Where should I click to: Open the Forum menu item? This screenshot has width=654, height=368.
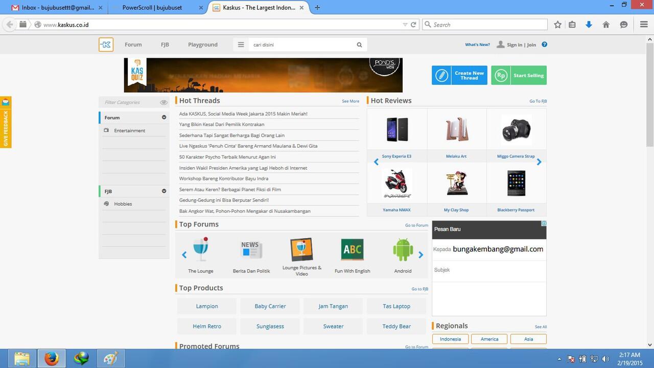133,44
